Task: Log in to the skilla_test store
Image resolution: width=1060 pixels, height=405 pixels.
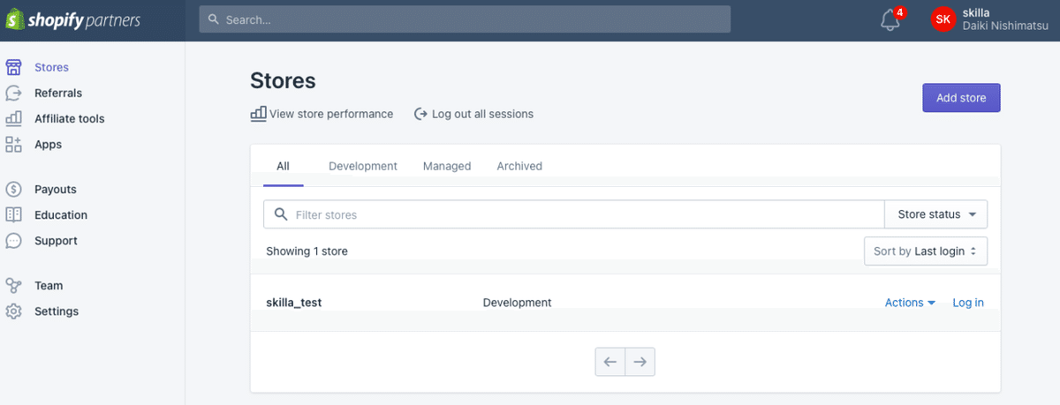Action: click(x=967, y=303)
